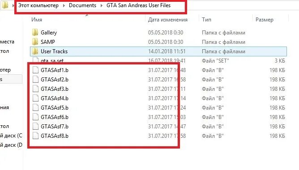
Task: Click the GTASAsf7.b file name
Action: (x=55, y=127)
